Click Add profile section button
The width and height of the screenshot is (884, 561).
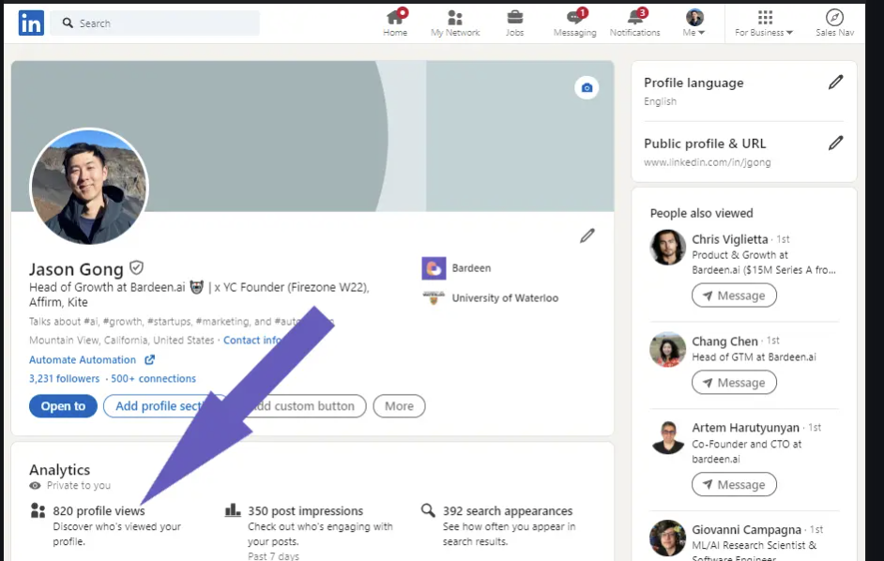pyautogui.click(x=164, y=406)
